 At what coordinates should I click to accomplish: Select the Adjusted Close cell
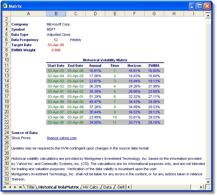[58, 35]
